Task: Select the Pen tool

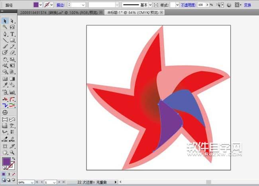Action: pyautogui.click(x=5, y=34)
